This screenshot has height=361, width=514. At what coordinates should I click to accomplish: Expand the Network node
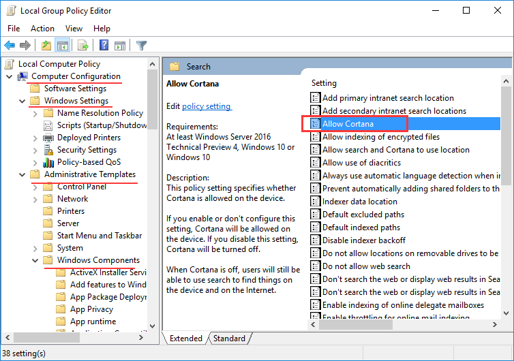pos(35,199)
